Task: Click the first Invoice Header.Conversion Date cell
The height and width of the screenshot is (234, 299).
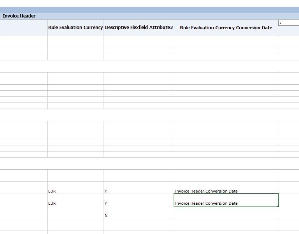Action: click(x=206, y=191)
